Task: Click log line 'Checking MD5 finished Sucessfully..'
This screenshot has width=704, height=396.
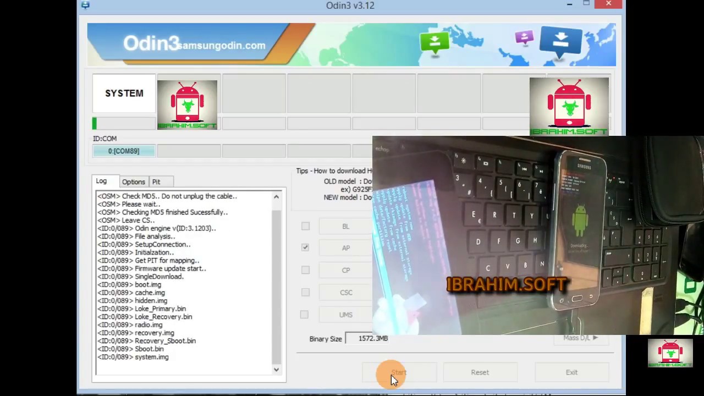Action: click(163, 212)
